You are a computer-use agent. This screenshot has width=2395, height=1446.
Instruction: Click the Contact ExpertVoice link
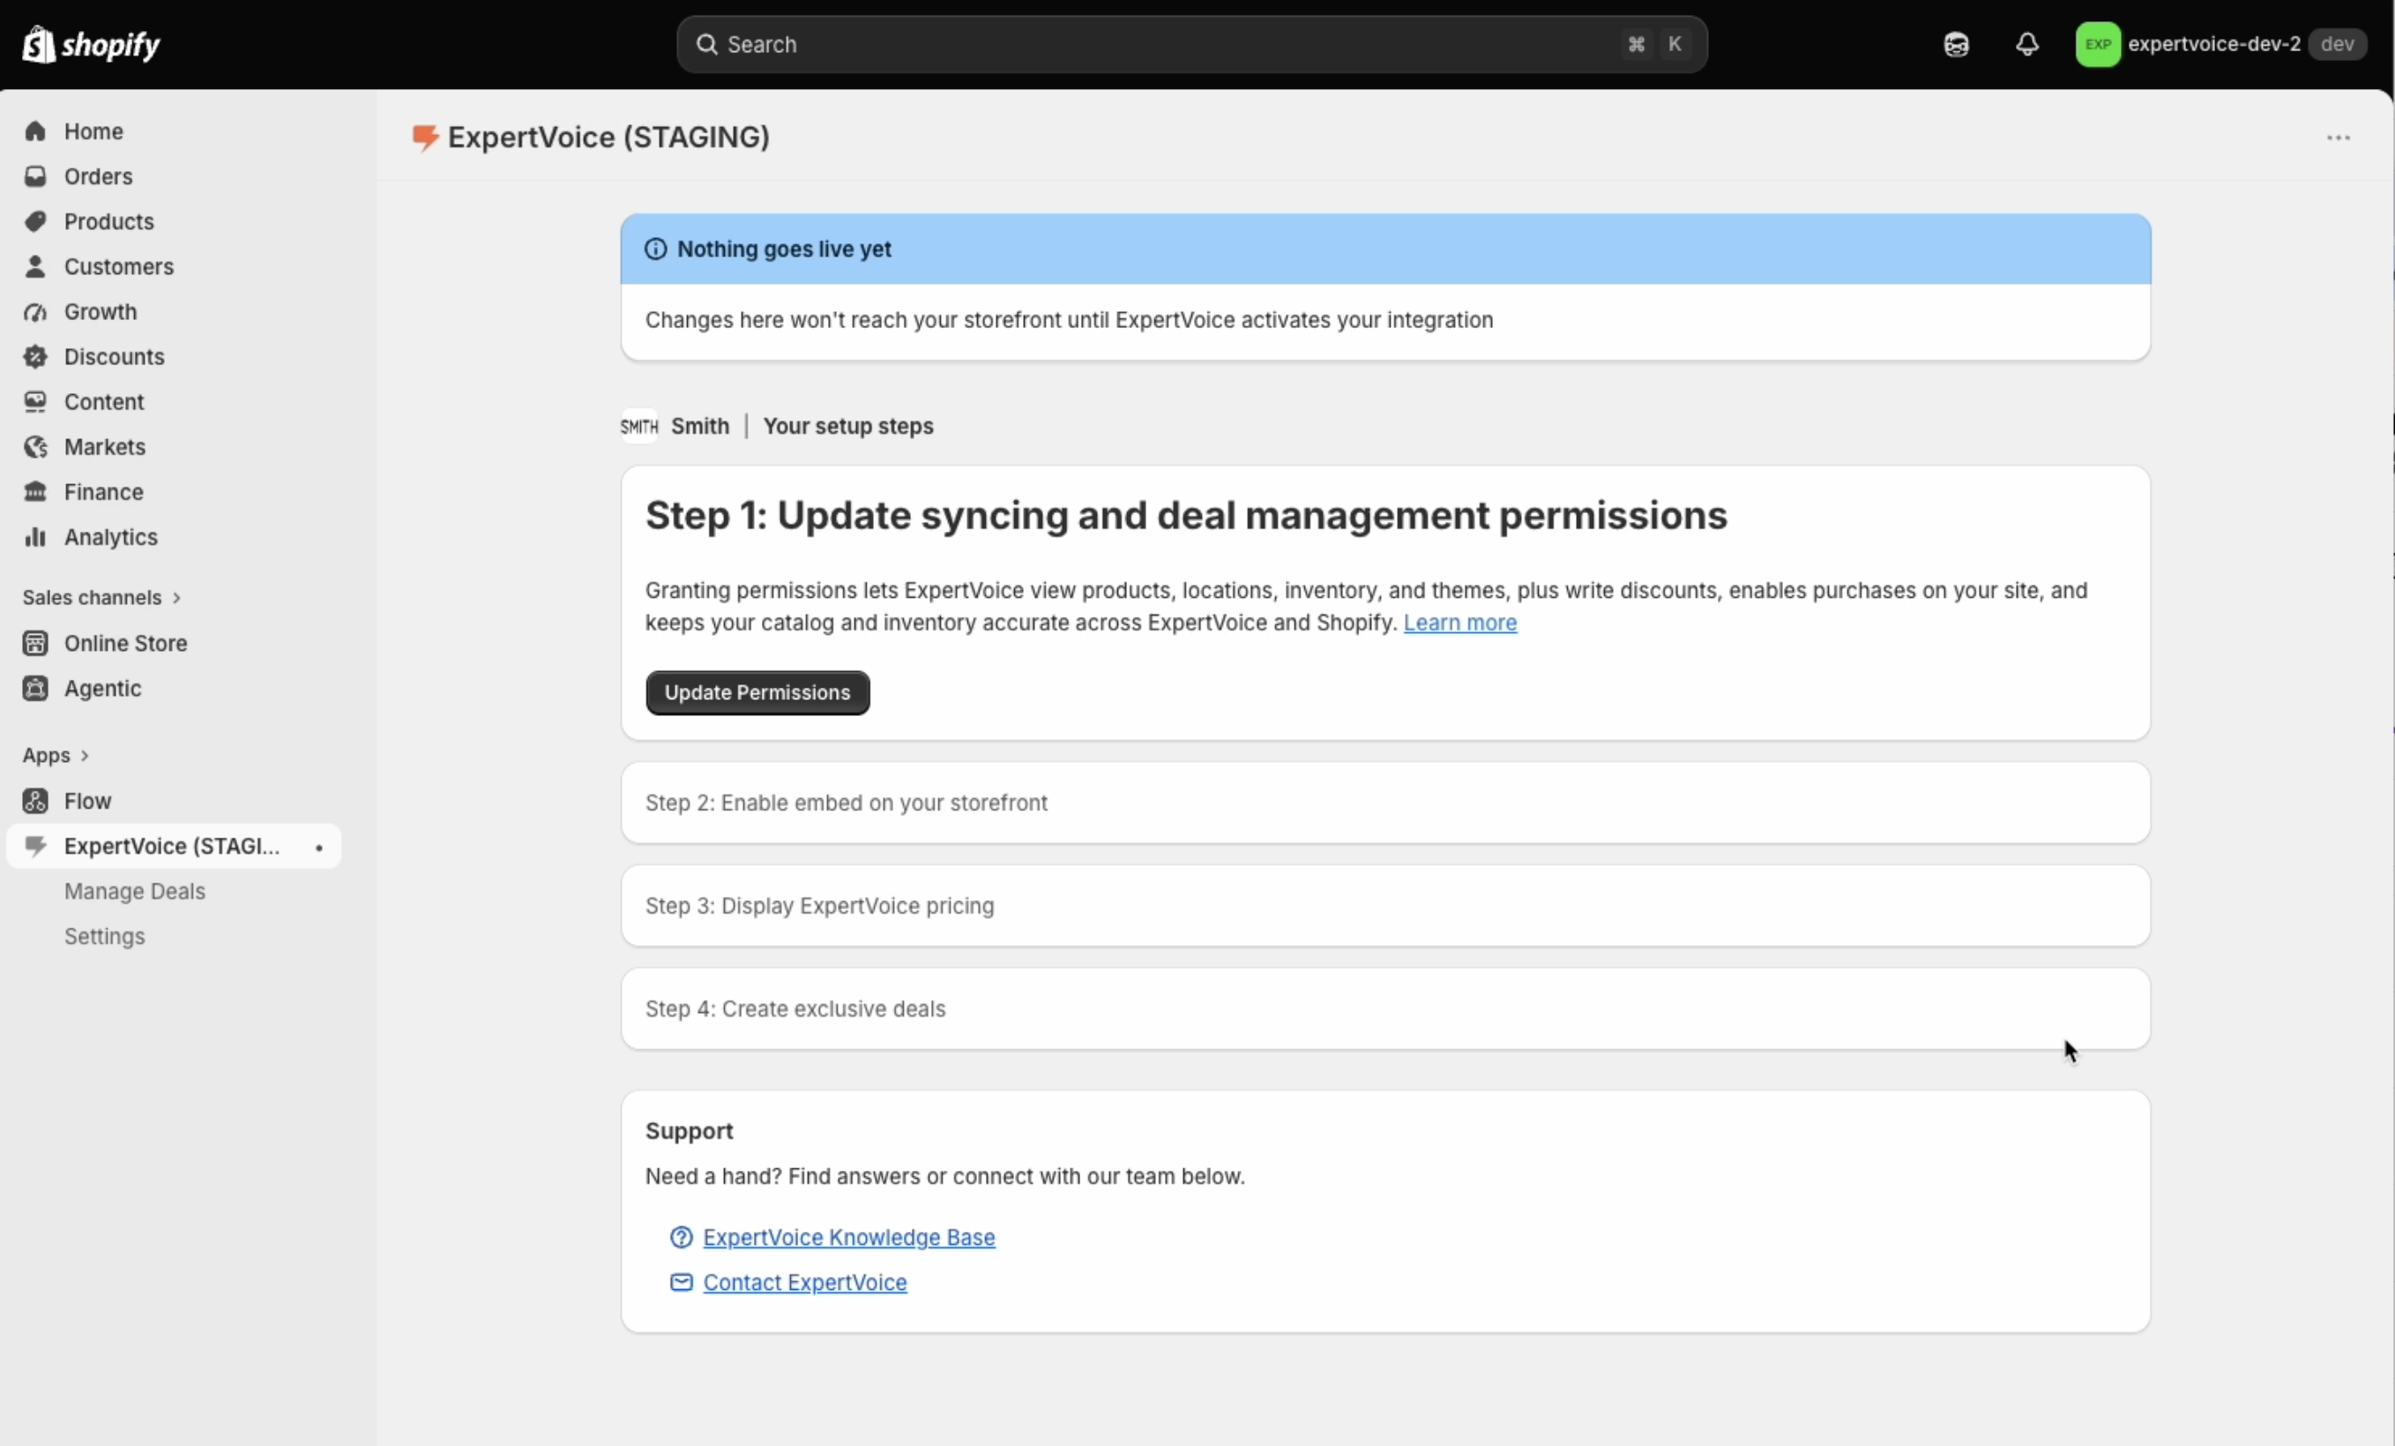[805, 1283]
